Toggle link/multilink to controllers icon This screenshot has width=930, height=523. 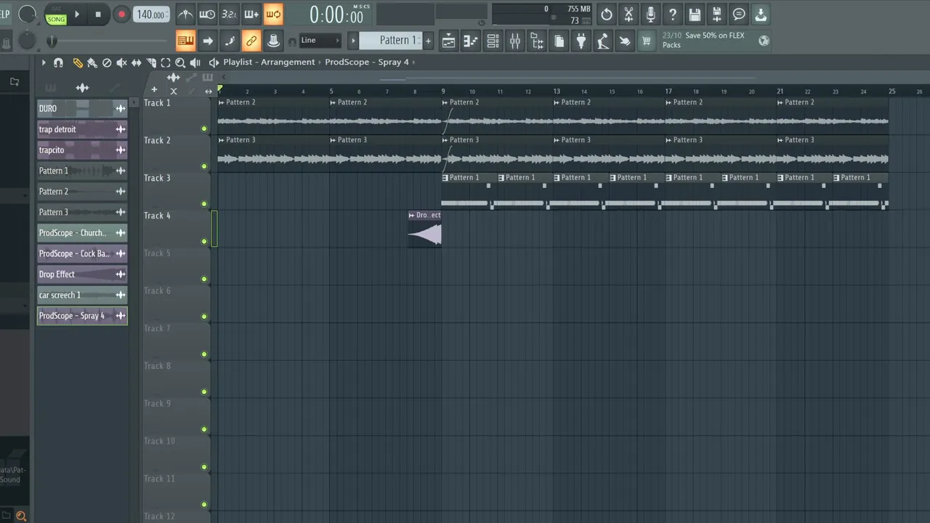pyautogui.click(x=251, y=41)
